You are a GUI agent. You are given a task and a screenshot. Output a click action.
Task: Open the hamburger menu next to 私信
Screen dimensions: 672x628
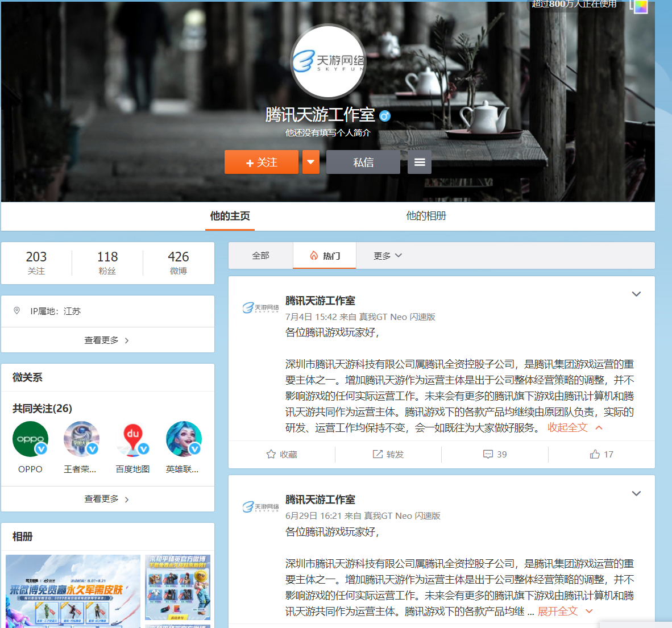click(419, 162)
